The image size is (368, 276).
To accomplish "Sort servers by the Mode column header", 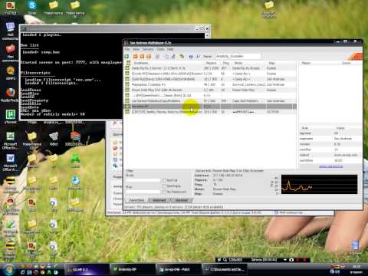I will click(248, 63).
